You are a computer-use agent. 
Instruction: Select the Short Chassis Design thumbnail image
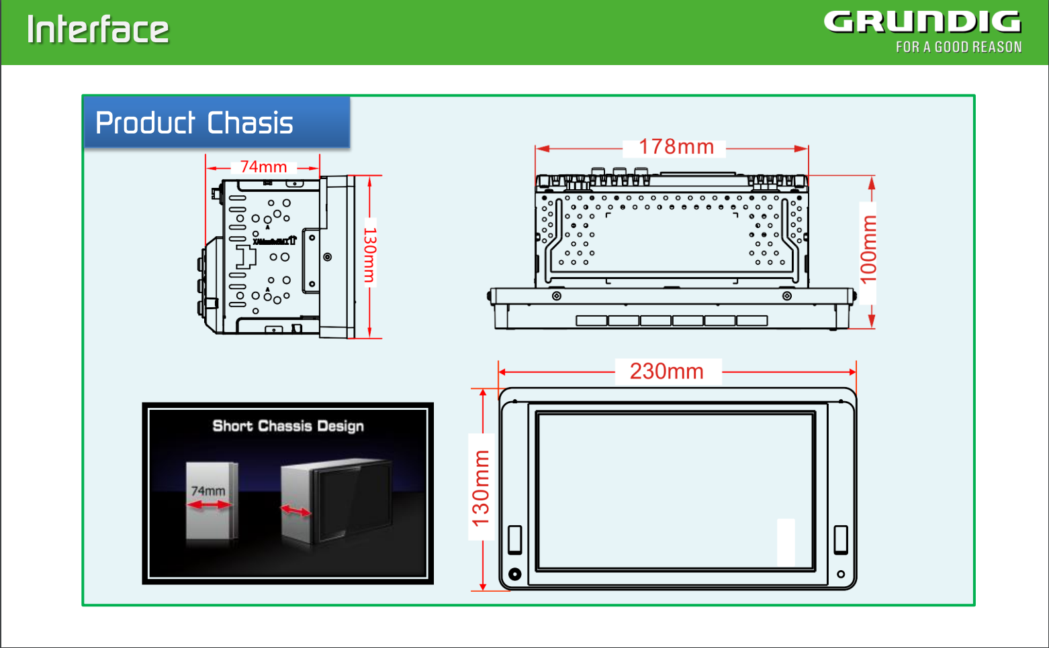tap(287, 492)
